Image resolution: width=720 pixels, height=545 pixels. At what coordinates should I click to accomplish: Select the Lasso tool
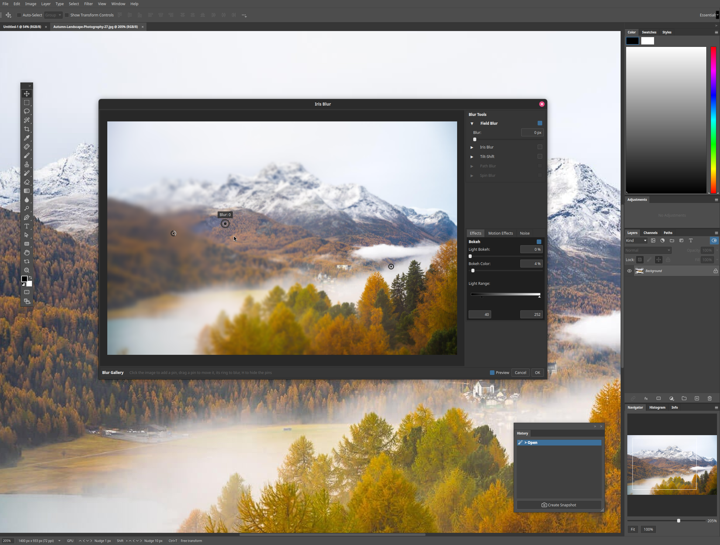pyautogui.click(x=27, y=111)
